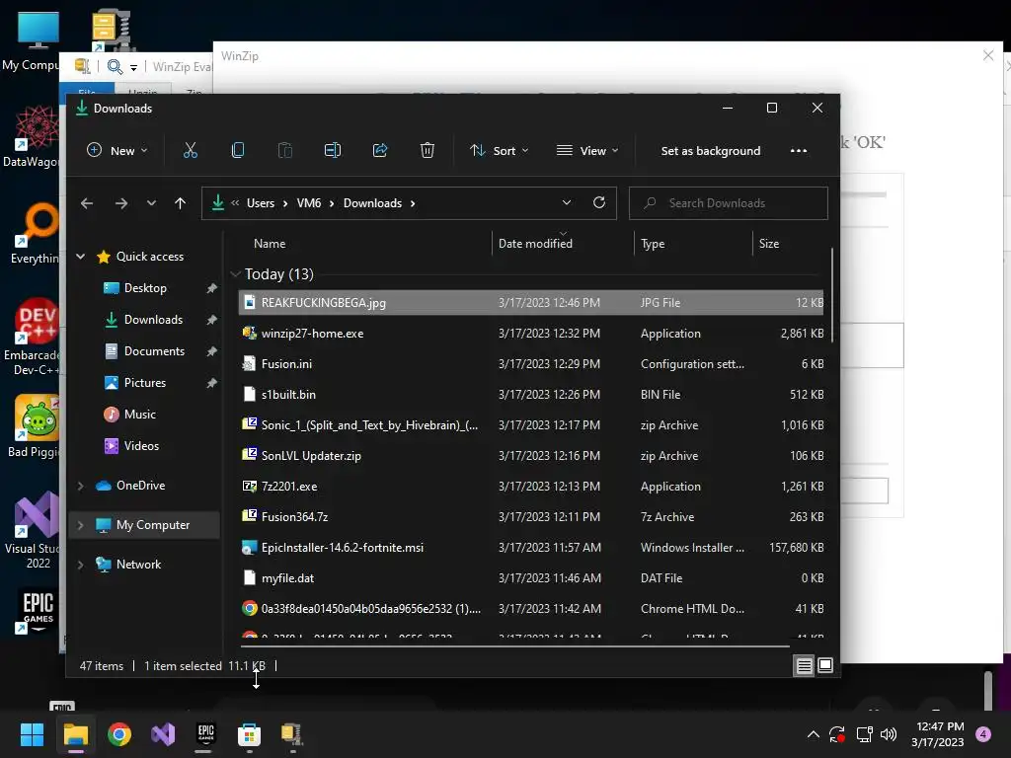
Task: Open the Windows Start menu
Action: point(32,734)
